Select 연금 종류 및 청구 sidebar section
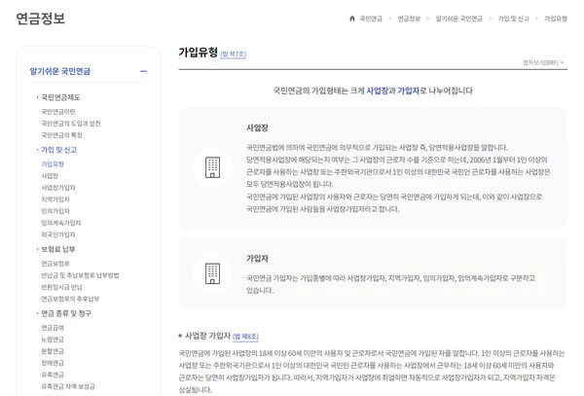584x396 pixels. point(66,313)
